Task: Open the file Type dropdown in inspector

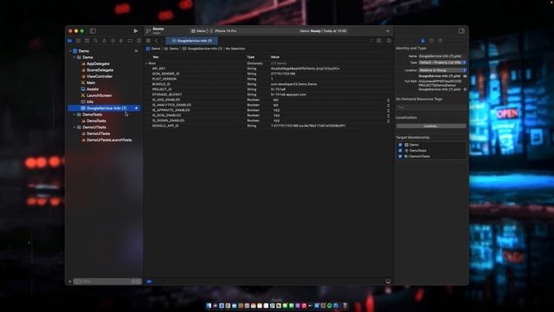Action: click(442, 62)
